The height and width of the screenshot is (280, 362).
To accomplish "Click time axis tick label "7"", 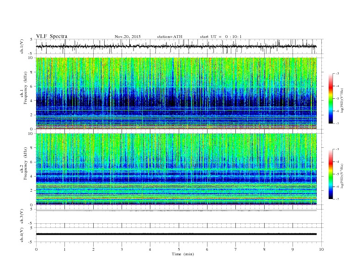I will click(x=236, y=249).
